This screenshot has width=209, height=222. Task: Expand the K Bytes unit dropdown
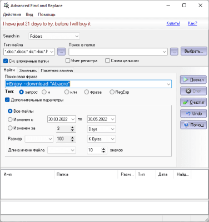click(101, 139)
